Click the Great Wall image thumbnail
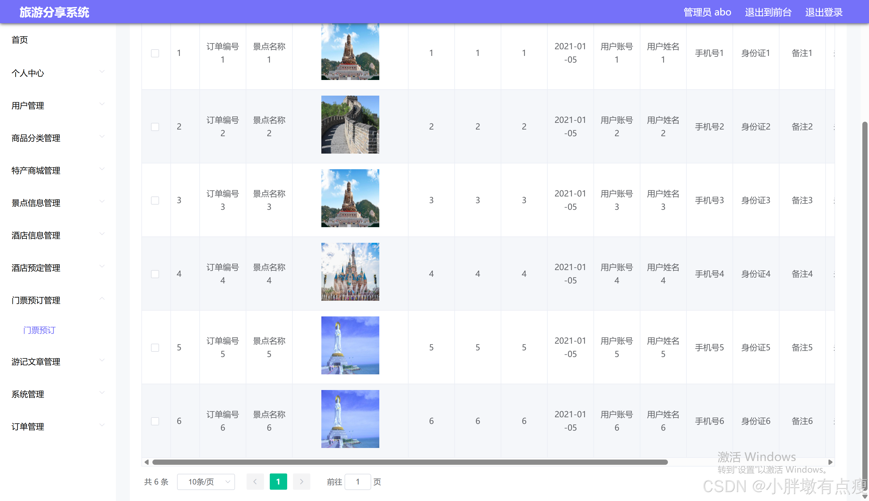 point(350,124)
